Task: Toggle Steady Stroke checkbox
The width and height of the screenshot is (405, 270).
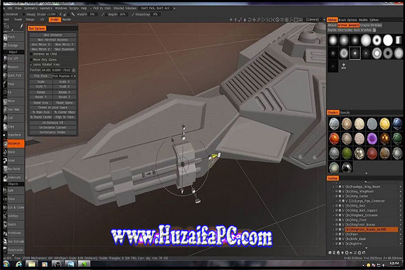Action: (x=25, y=15)
